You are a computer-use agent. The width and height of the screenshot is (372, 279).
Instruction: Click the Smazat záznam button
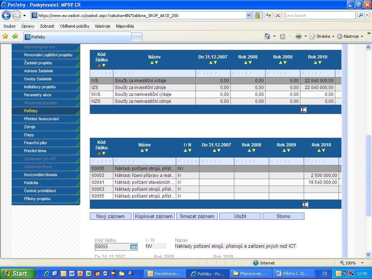(197, 216)
